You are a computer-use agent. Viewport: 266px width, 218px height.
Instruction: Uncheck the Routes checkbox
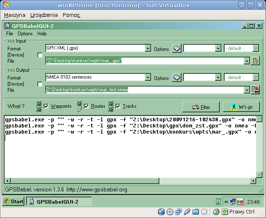(87, 107)
